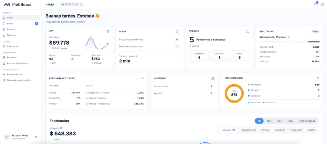327x144 pixels.
Task: Click the Stock mínimo row
Action: click(x=183, y=86)
